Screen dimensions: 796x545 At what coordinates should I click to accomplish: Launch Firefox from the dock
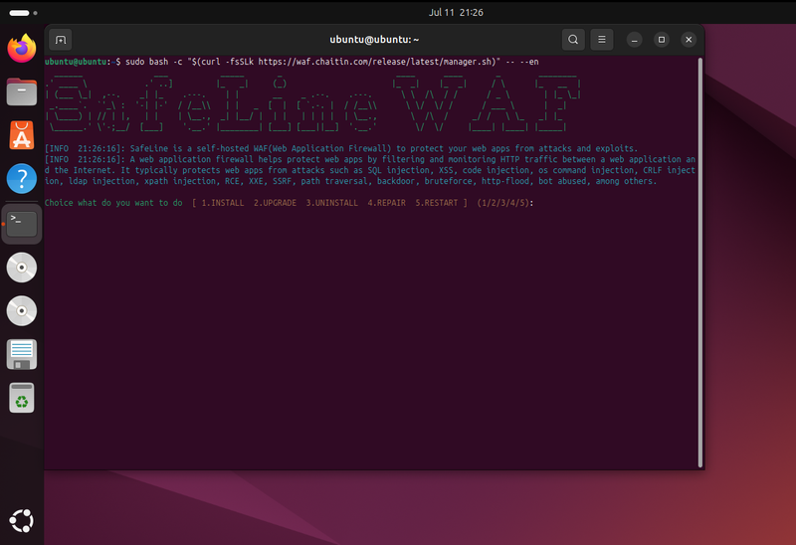point(22,49)
